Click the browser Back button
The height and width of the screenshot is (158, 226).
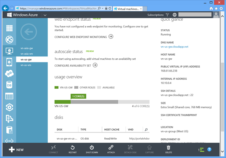[x=5, y=8]
